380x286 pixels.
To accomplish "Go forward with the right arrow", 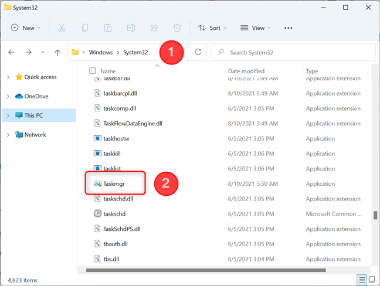I will 28,52.
